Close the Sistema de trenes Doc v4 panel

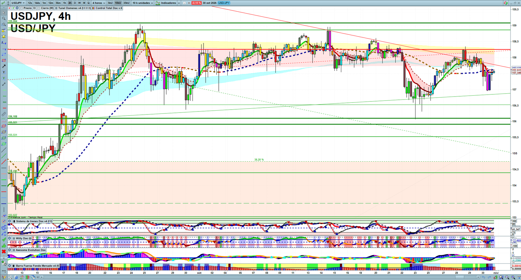[9, 221]
